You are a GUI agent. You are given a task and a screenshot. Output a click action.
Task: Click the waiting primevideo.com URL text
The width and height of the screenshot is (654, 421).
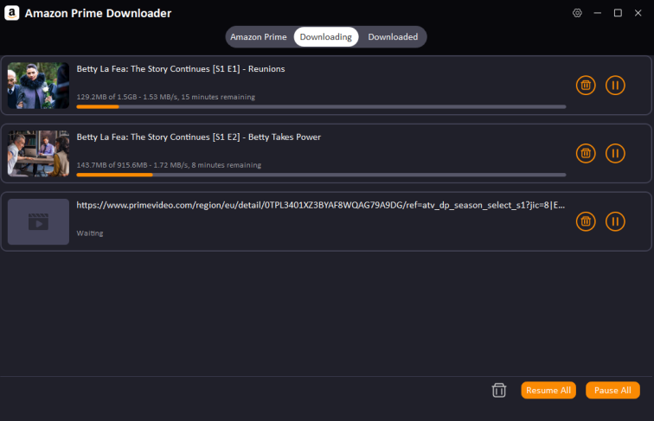pyautogui.click(x=321, y=206)
